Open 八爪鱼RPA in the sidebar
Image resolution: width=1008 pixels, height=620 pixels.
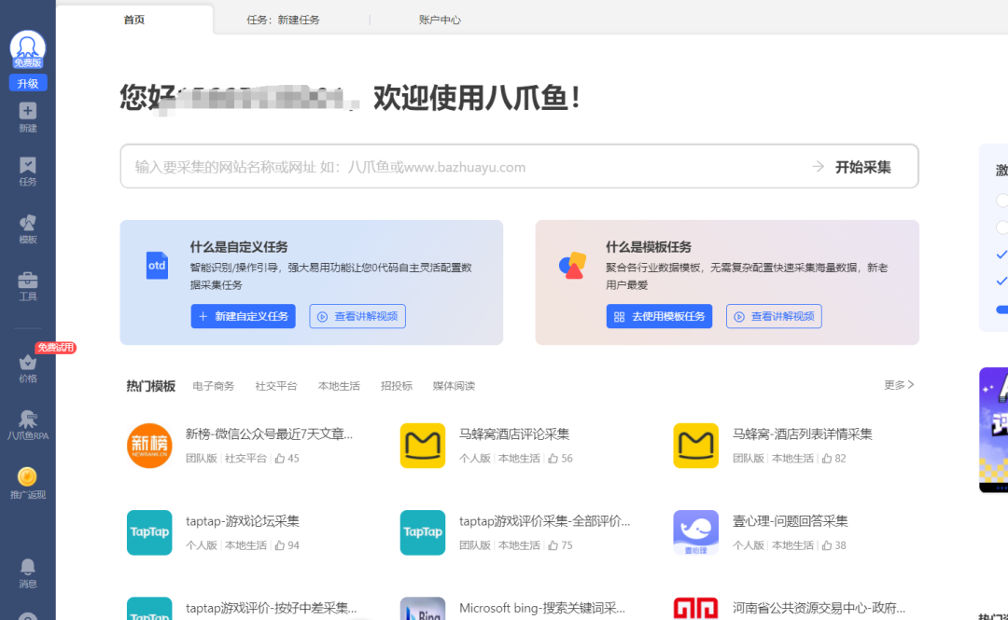click(x=28, y=425)
